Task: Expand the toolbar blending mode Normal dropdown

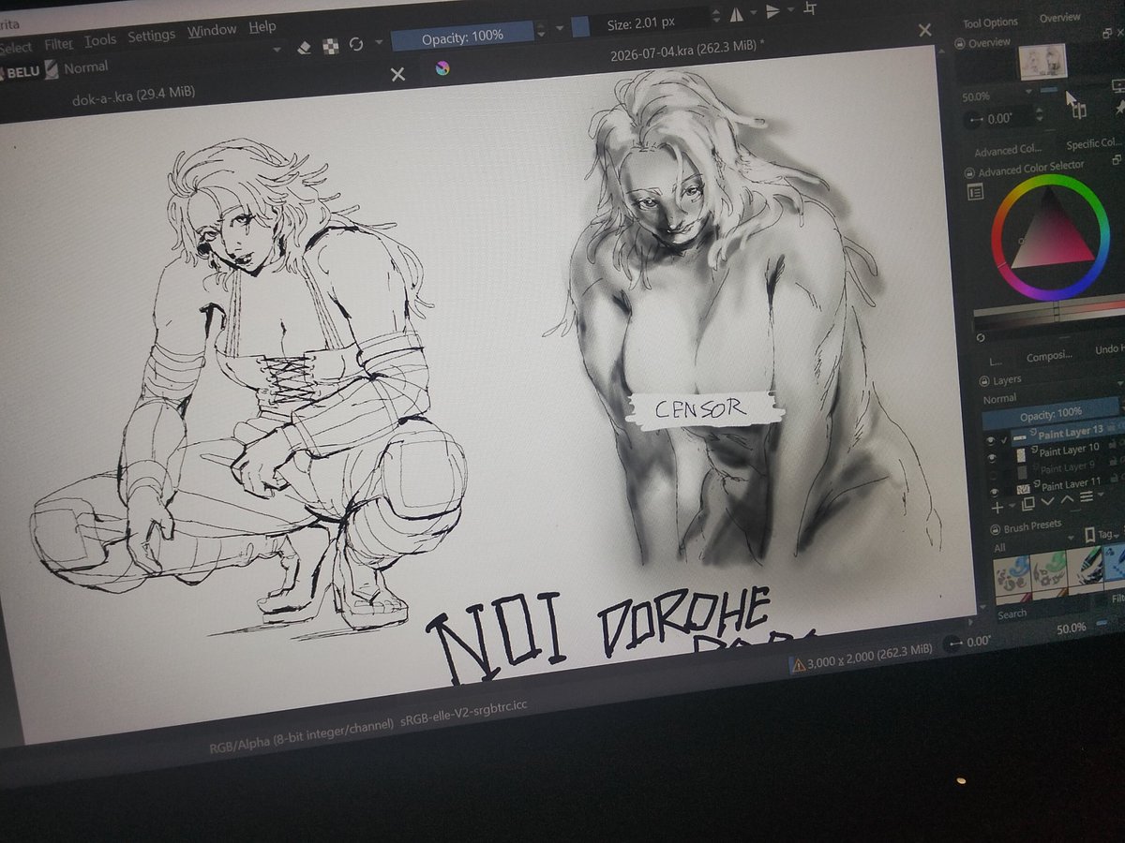Action: coord(278,49)
